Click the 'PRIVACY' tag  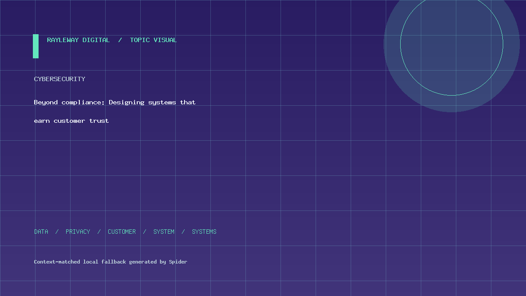(78, 232)
